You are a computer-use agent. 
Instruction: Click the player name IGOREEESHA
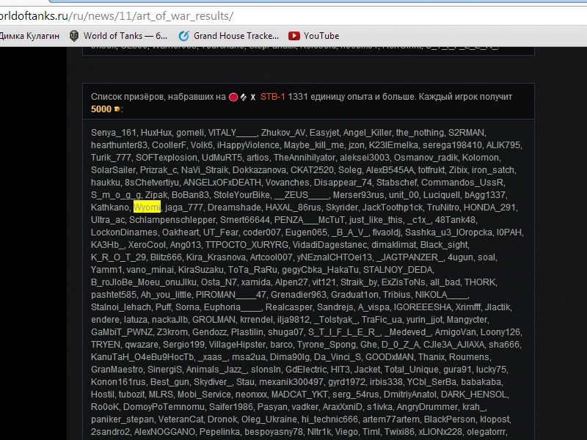[423, 307]
